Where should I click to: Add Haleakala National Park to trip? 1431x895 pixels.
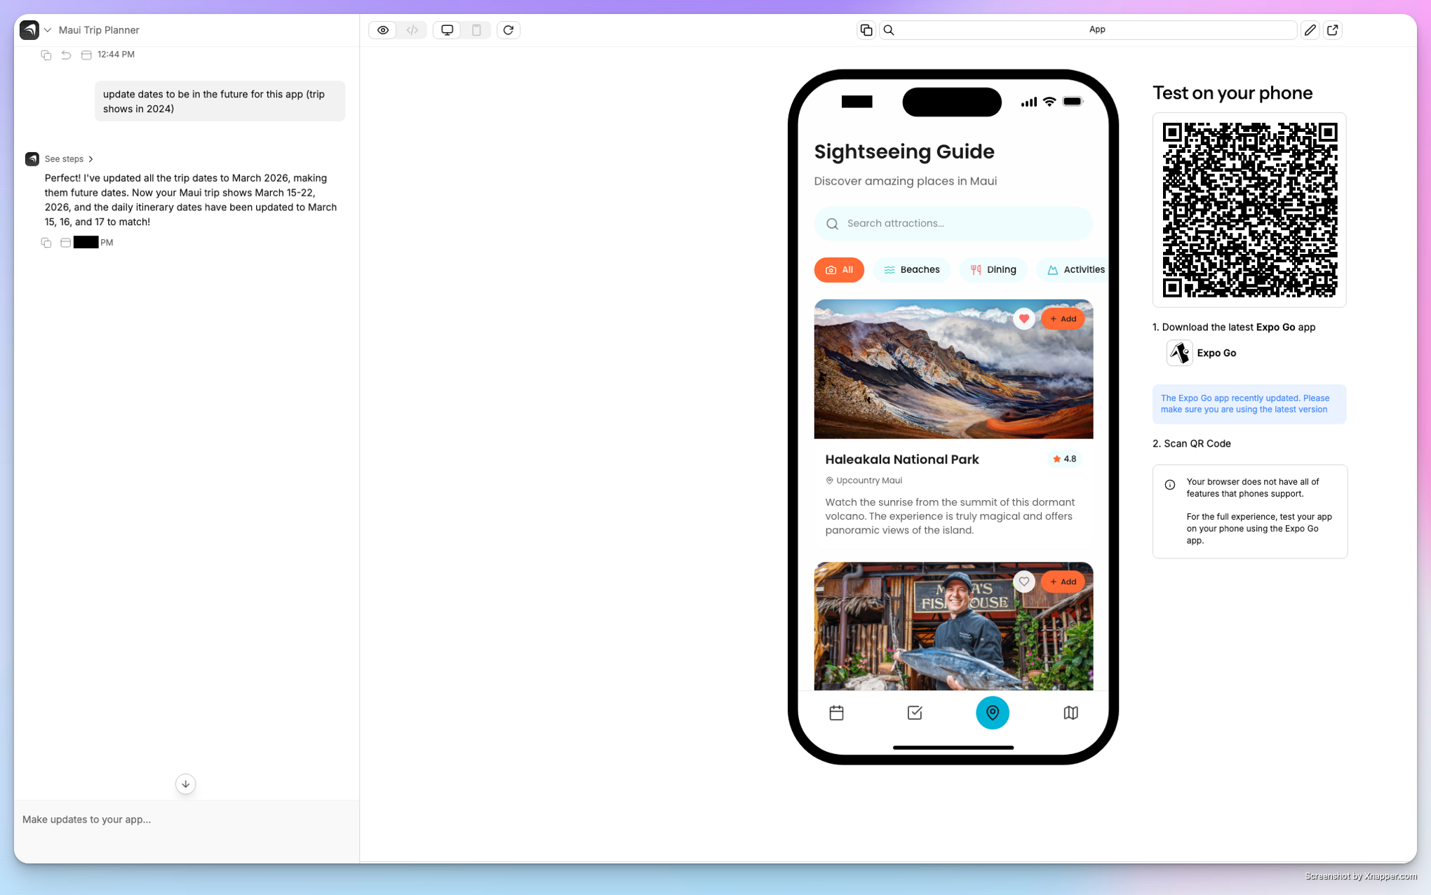pyautogui.click(x=1063, y=318)
